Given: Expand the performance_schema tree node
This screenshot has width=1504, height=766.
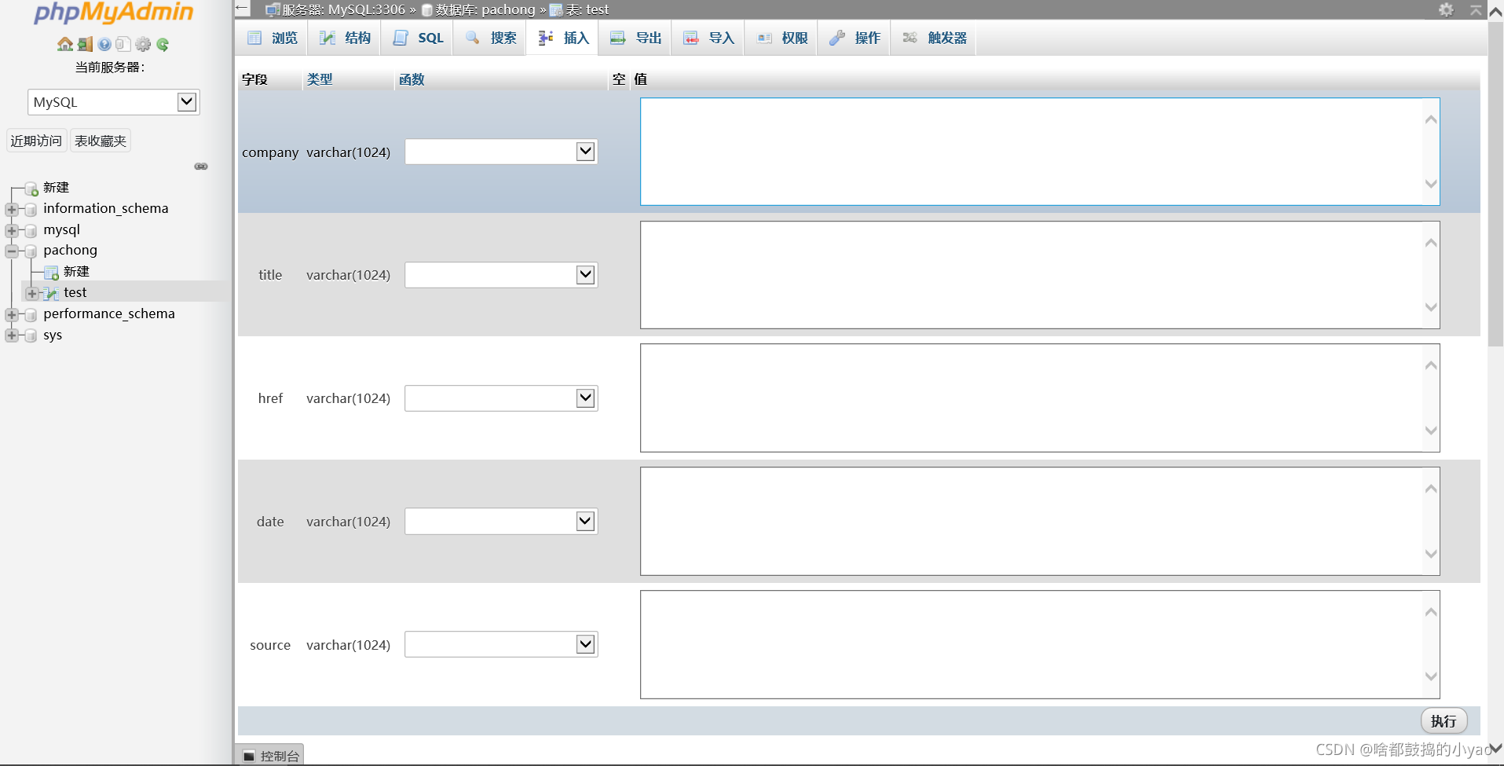Looking at the screenshot, I should coord(12,315).
